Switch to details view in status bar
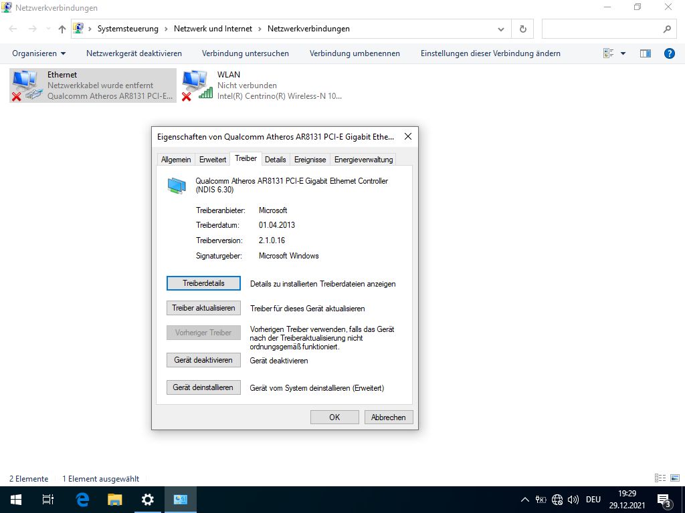Screen dimensions: 685x513 [x=660, y=478]
